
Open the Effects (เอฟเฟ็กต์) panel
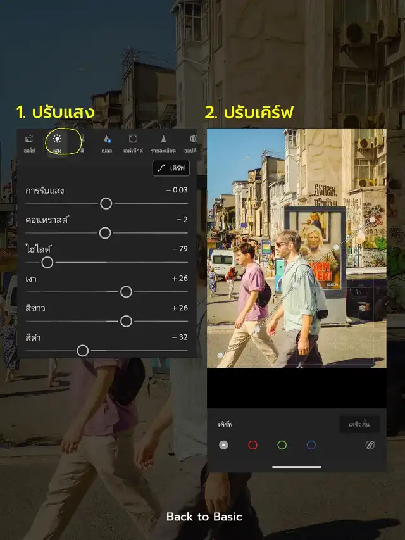click(x=133, y=142)
